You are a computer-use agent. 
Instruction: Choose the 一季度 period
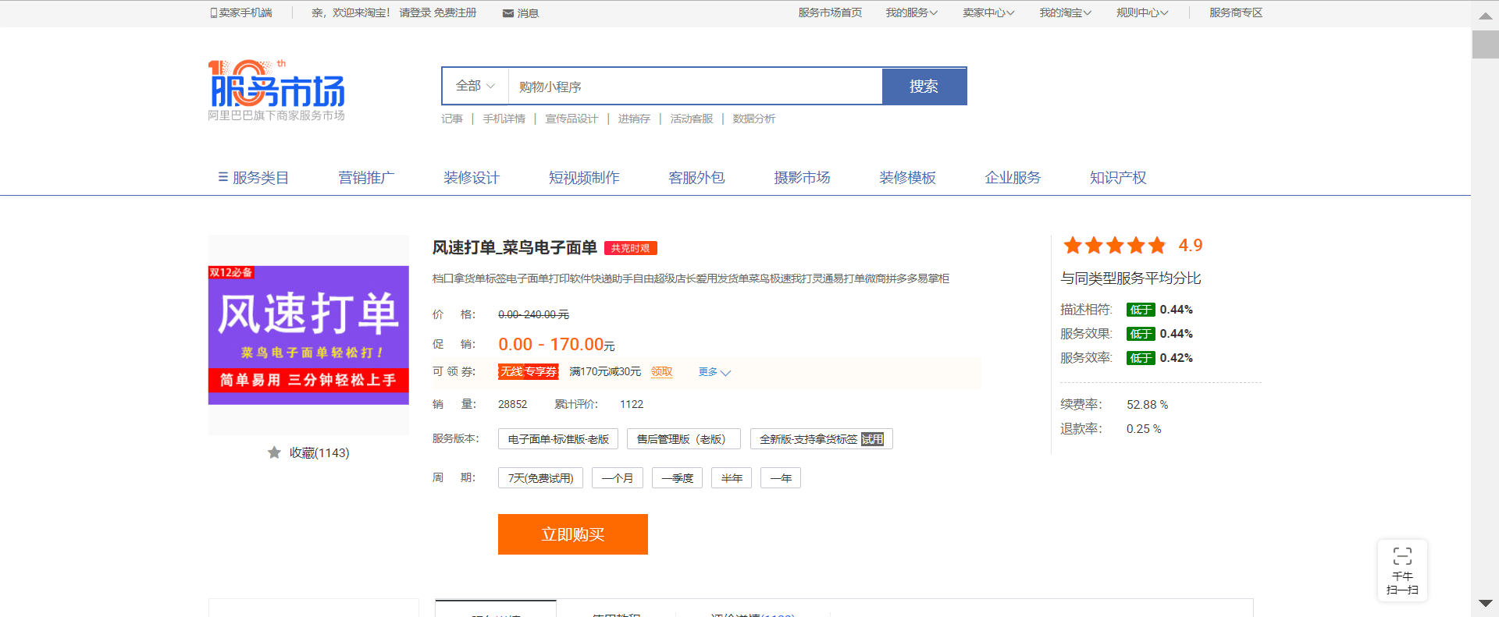click(677, 478)
